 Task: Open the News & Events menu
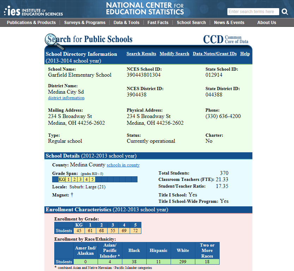click(229, 23)
